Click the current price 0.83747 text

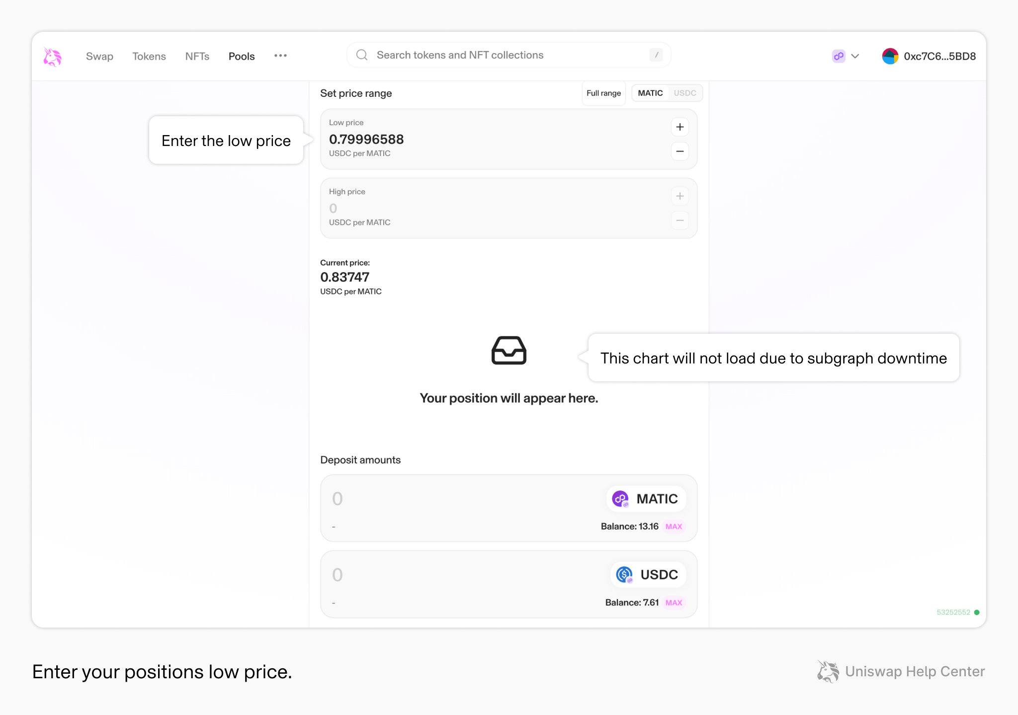point(345,277)
